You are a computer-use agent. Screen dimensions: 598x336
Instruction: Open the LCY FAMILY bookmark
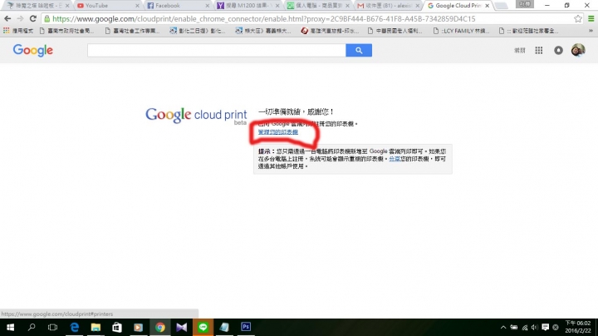461,31
